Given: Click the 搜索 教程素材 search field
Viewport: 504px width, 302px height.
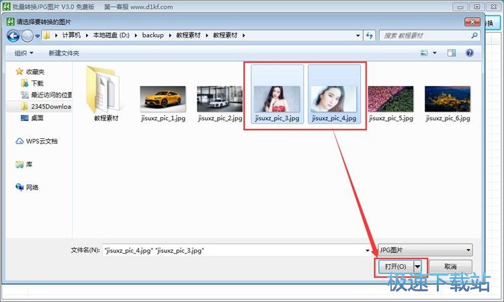Looking at the screenshot, I should 423,35.
